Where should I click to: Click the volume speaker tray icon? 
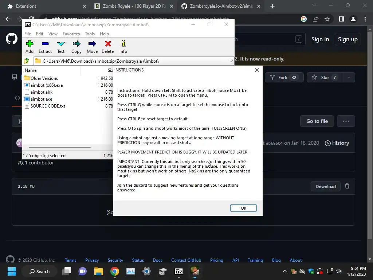(338, 271)
